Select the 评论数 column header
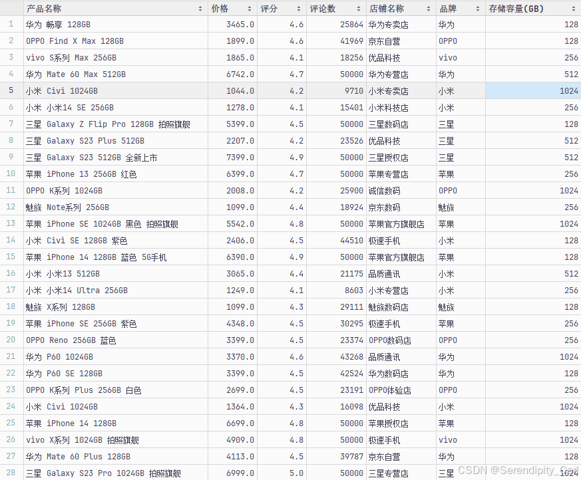The height and width of the screenshot is (480, 581). 336,9
